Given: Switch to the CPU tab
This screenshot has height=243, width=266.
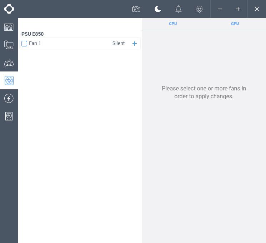Looking at the screenshot, I should tap(173, 24).
